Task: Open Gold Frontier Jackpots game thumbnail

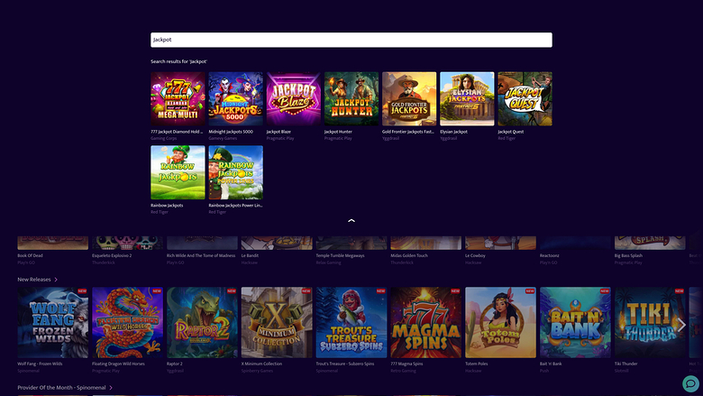Action: pyautogui.click(x=409, y=98)
